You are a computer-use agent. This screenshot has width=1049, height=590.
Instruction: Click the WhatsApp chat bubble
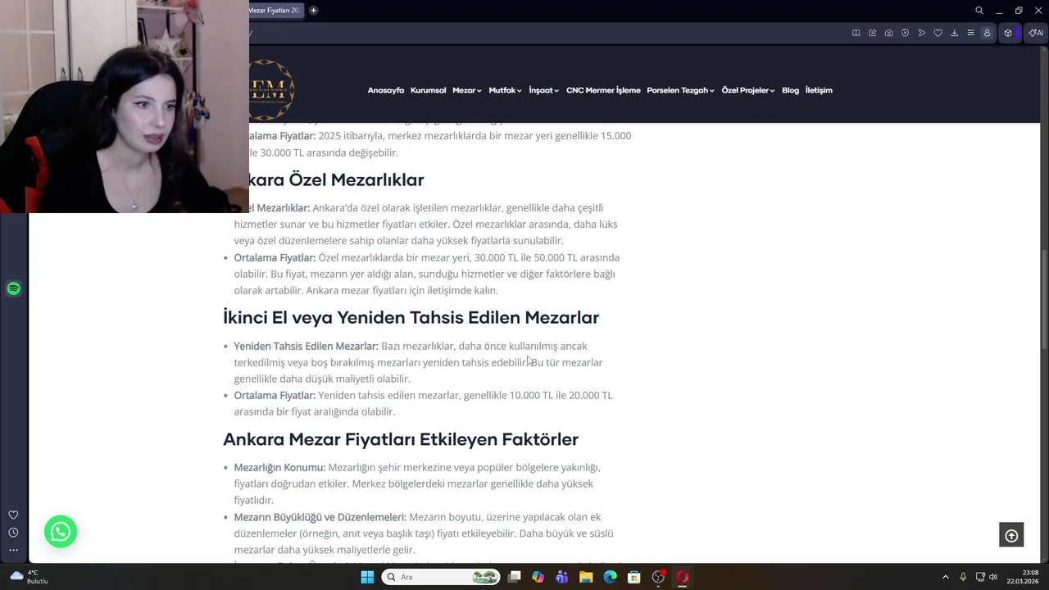(x=61, y=532)
